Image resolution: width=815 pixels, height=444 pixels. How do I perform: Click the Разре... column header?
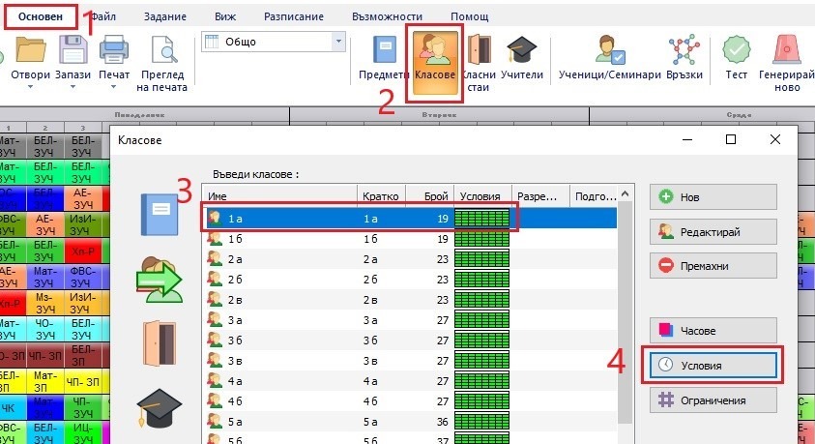540,196
